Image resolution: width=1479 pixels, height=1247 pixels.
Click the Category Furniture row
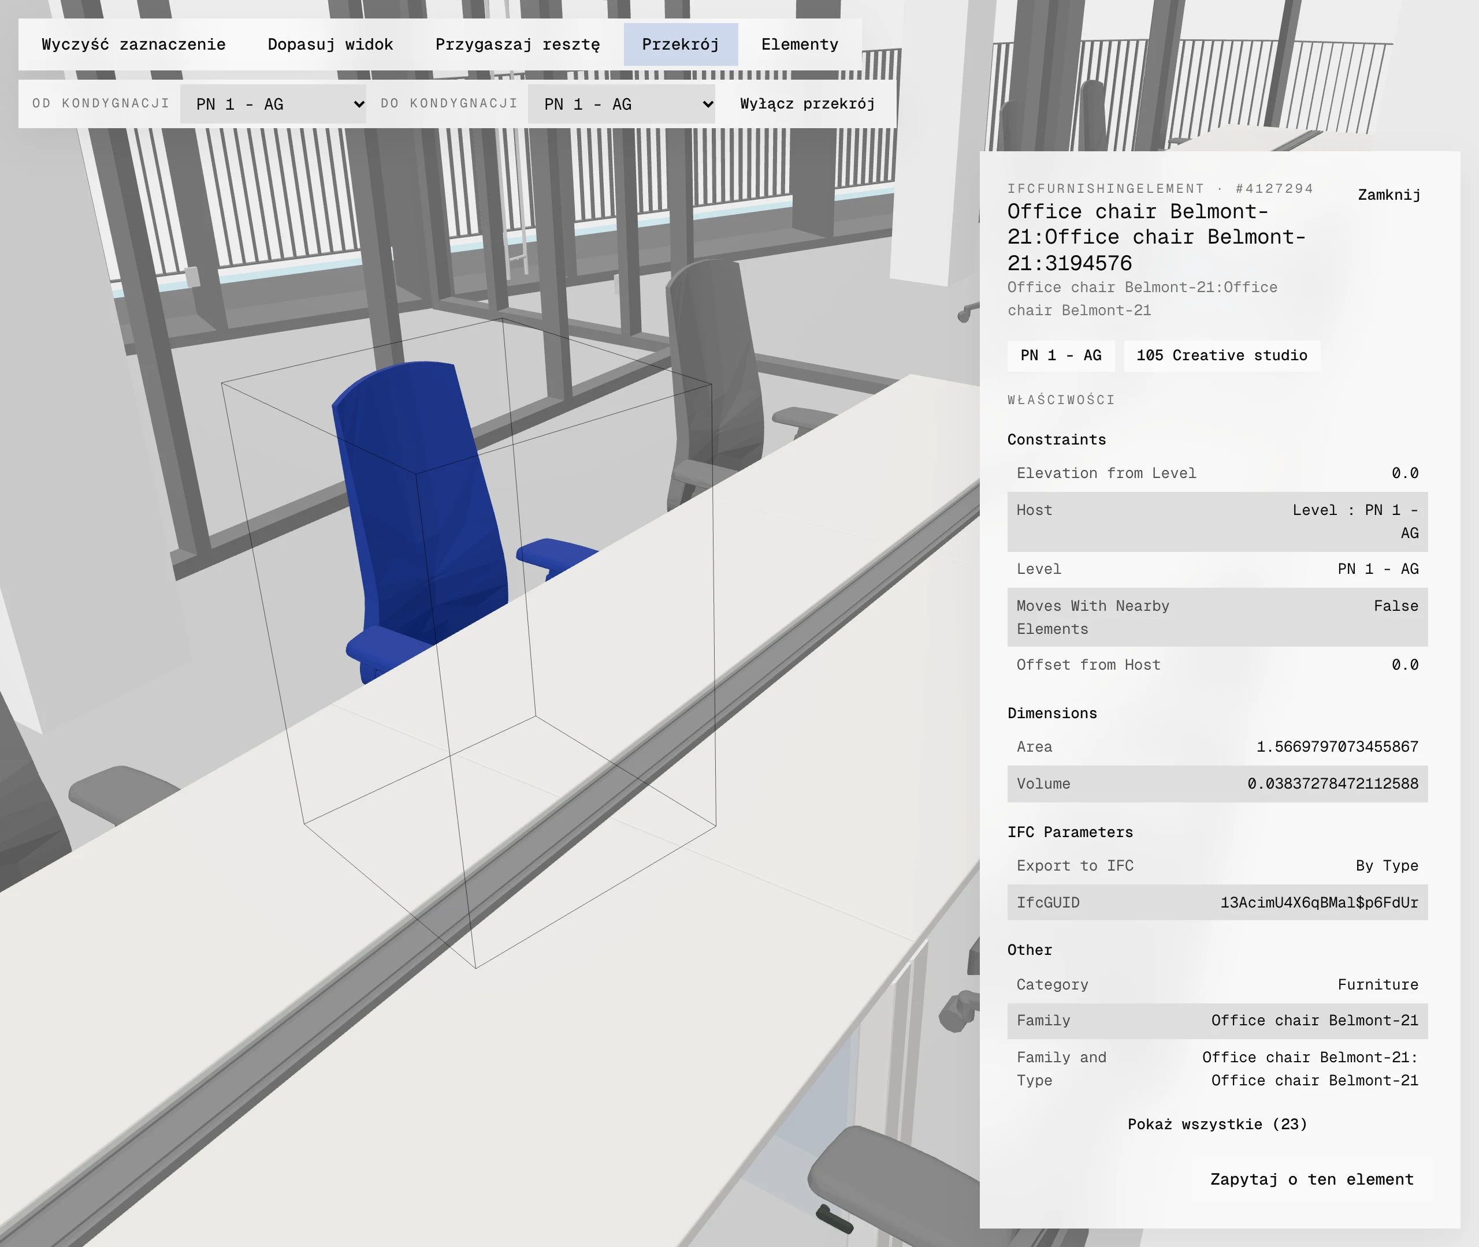tap(1217, 985)
